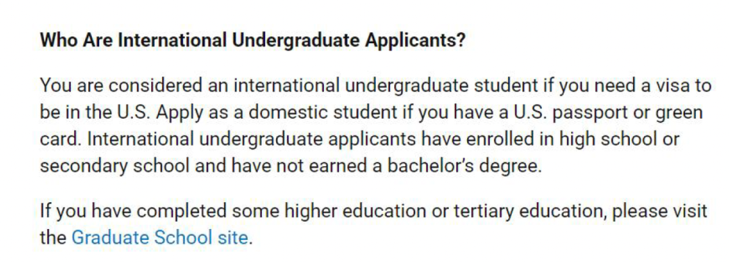Click the phrase "secondary school" in the paragraph

(x=115, y=166)
